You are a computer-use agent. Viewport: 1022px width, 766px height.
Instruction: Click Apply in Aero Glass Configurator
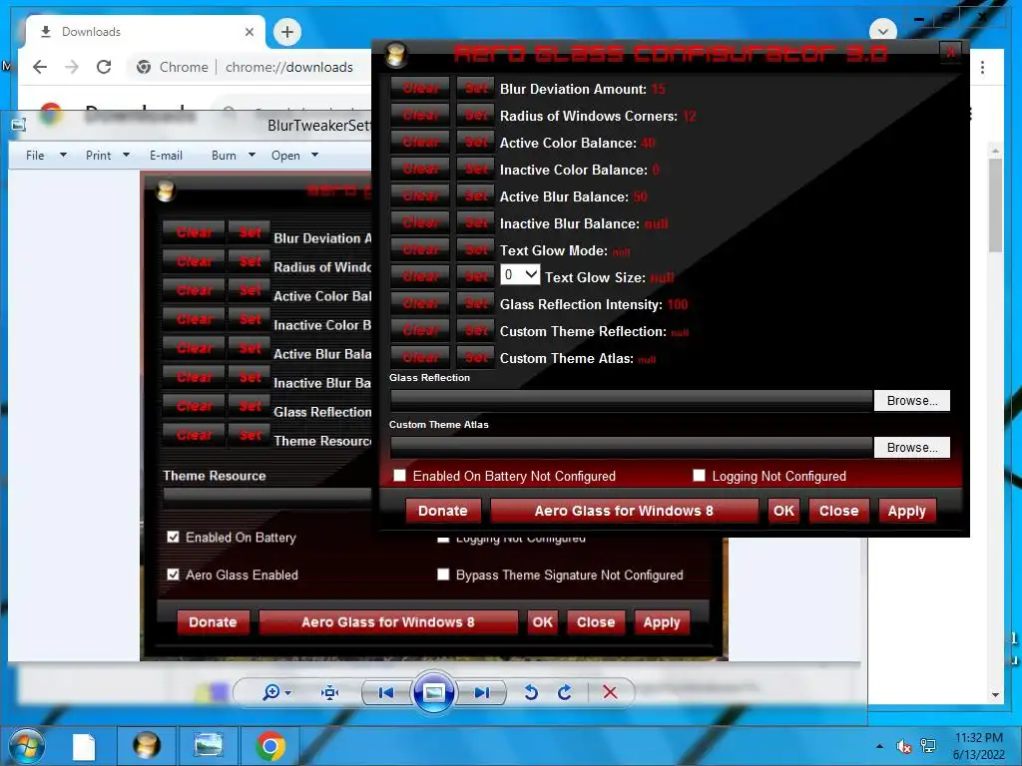906,511
